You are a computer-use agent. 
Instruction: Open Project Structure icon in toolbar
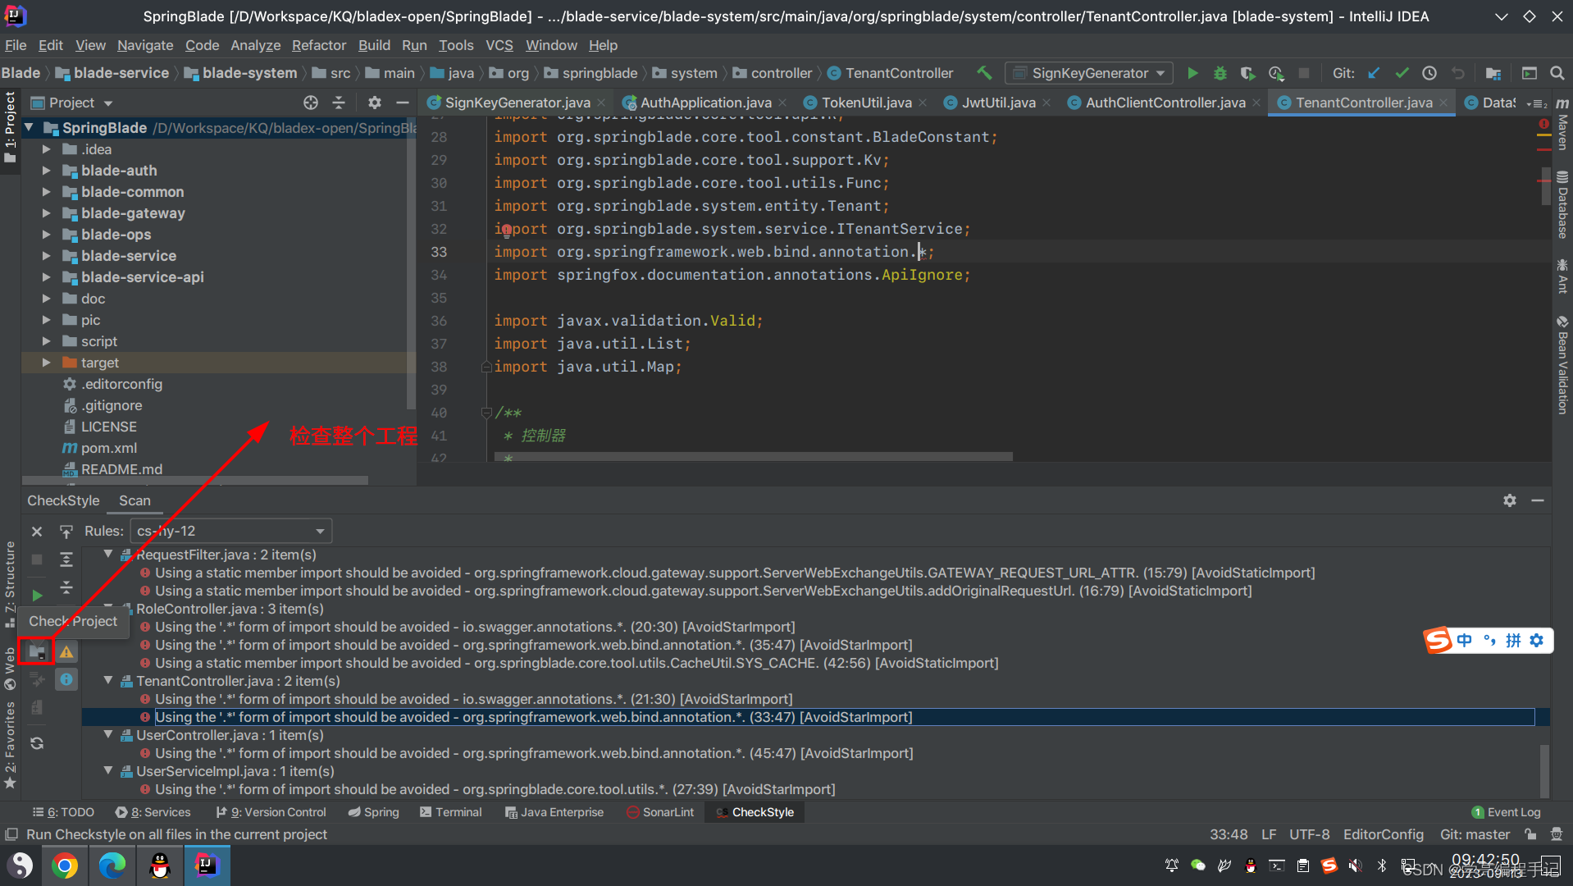point(1493,73)
